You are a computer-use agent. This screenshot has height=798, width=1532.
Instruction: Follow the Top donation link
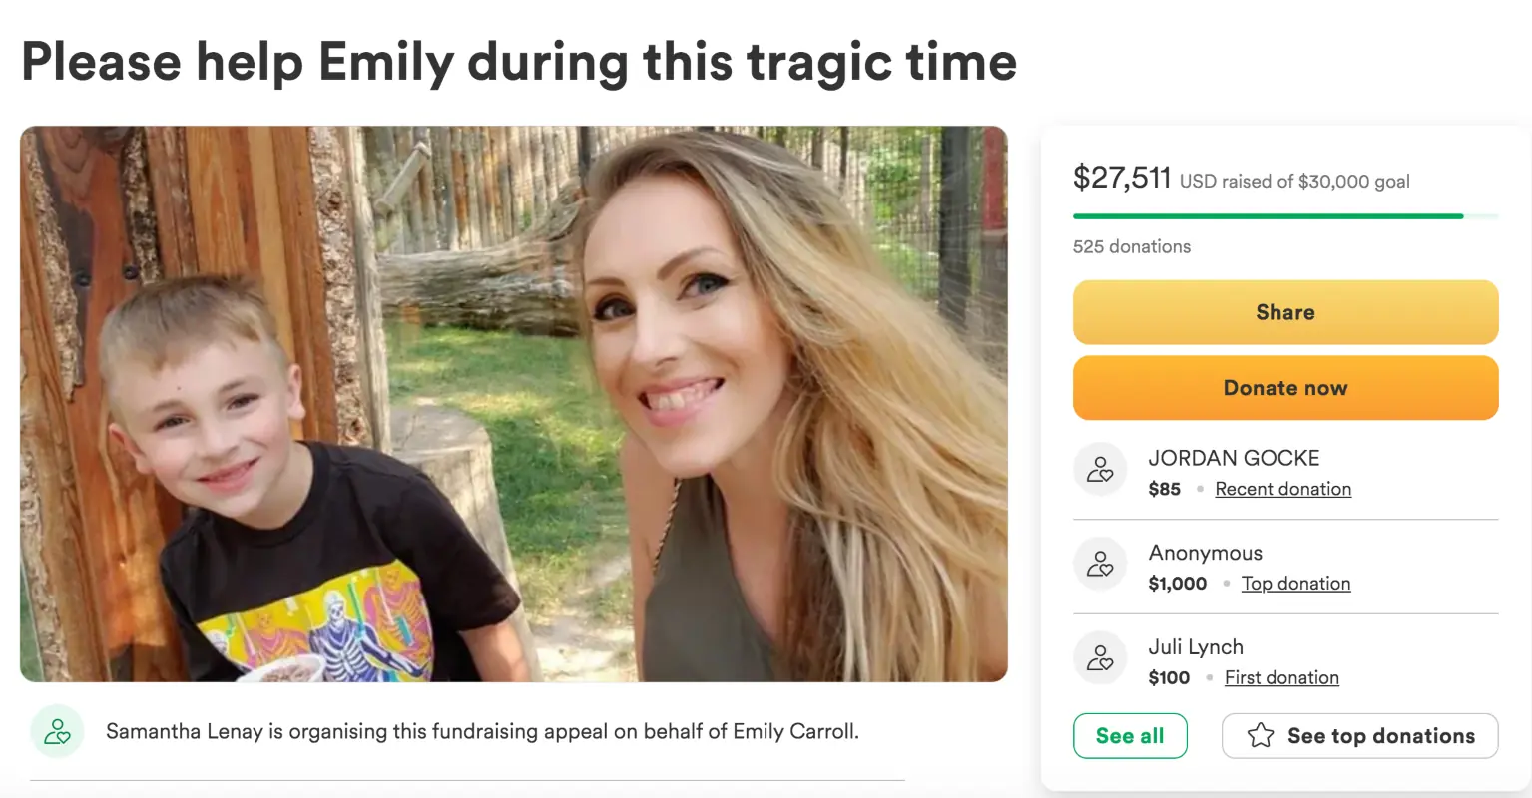click(x=1295, y=584)
